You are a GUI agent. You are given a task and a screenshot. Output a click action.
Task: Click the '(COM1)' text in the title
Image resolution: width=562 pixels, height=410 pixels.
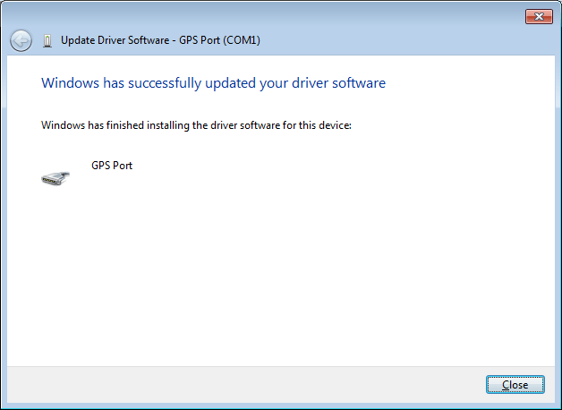pyautogui.click(x=240, y=40)
